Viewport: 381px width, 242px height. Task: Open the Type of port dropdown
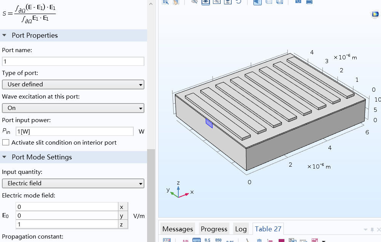73,84
